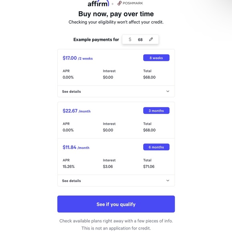
Task: Click the $3.06 interest value
Action: click(108, 167)
